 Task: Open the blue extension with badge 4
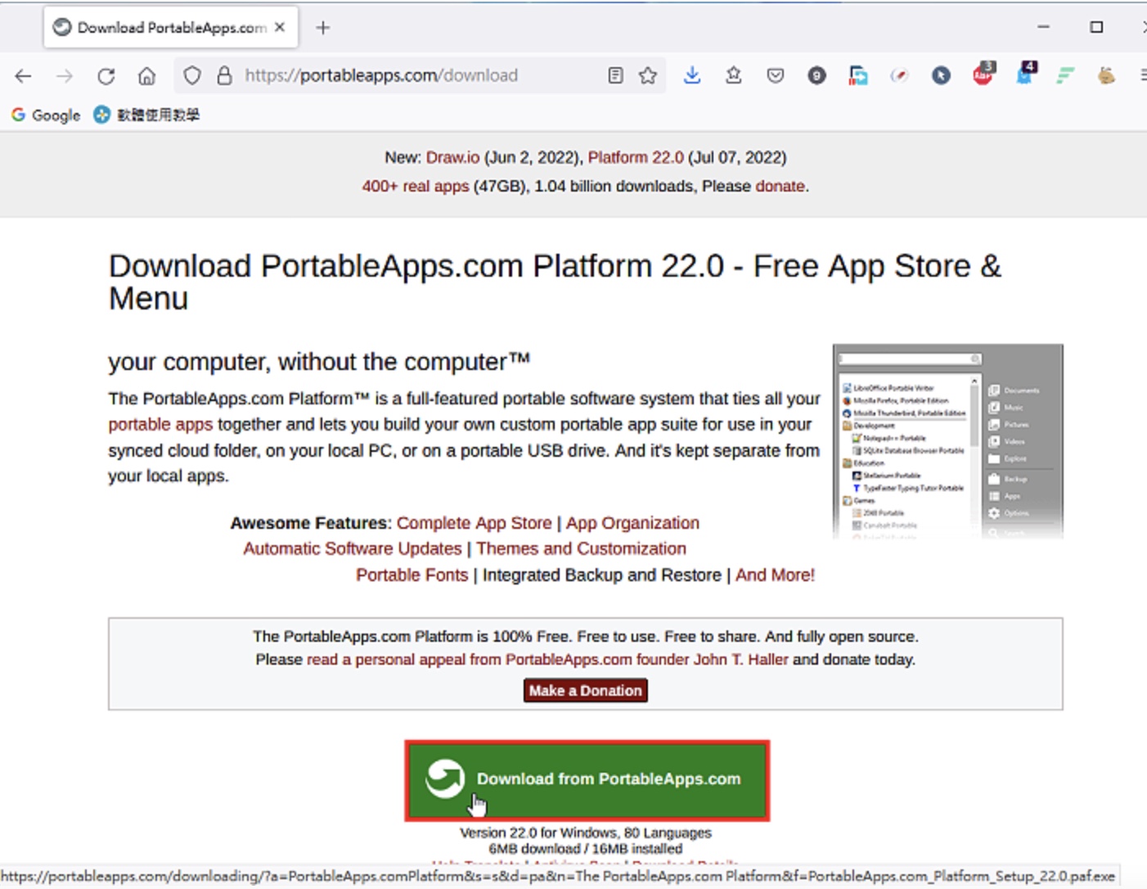(x=1025, y=74)
